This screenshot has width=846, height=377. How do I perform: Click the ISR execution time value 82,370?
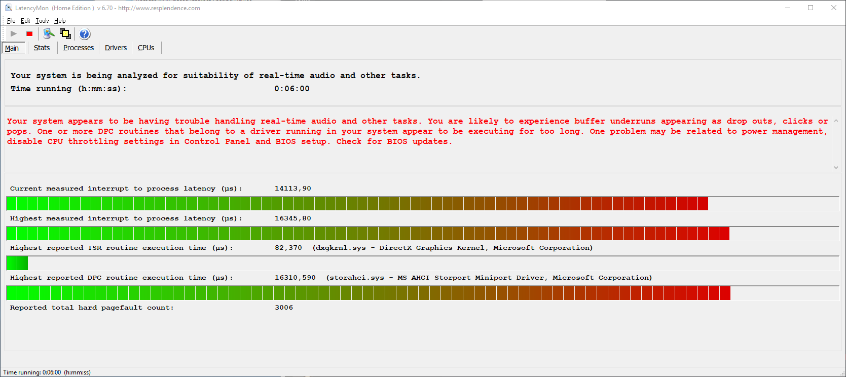coord(288,248)
